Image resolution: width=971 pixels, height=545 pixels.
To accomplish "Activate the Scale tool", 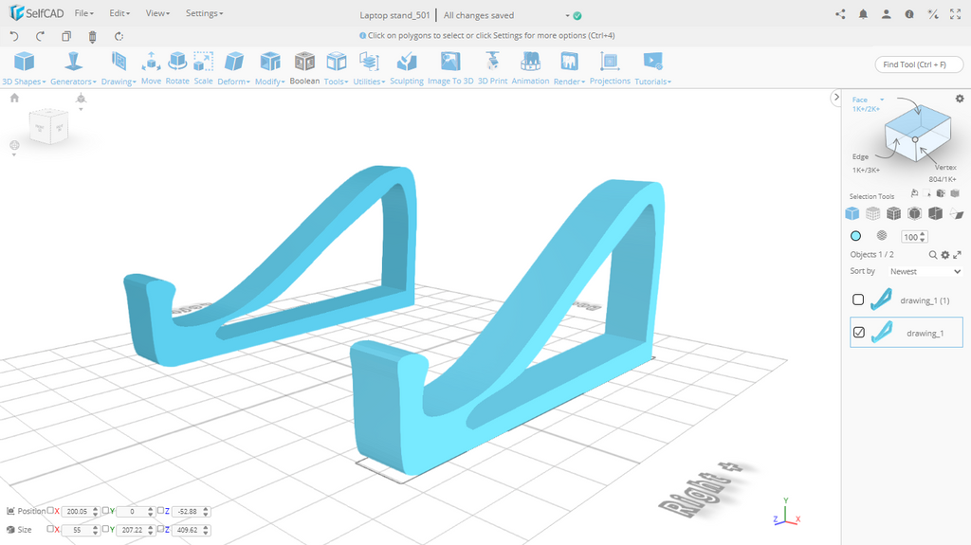I will coord(203,66).
